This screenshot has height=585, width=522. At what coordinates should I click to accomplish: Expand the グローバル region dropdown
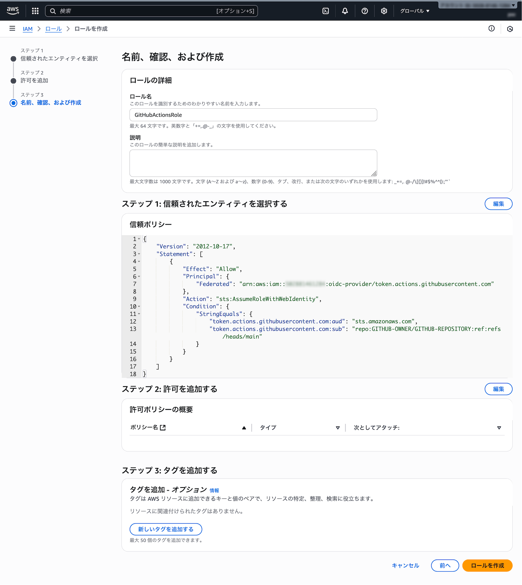[414, 11]
